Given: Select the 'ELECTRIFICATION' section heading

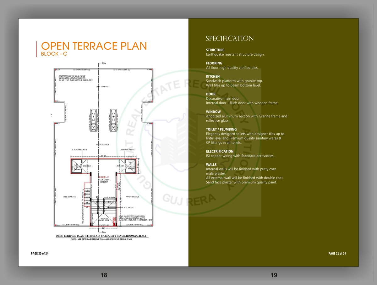Looking at the screenshot, I should pos(220,151).
